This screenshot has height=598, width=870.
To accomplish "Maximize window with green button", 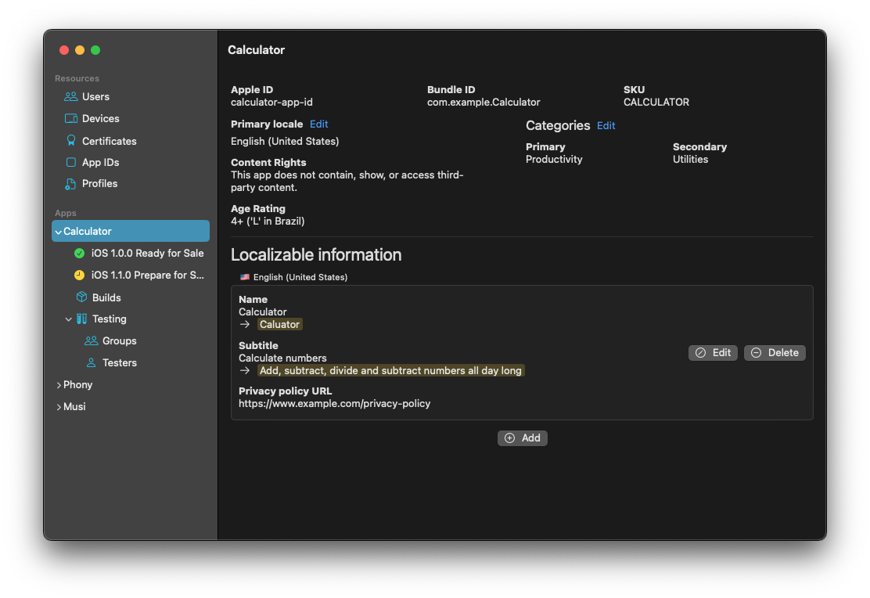I will tap(95, 50).
